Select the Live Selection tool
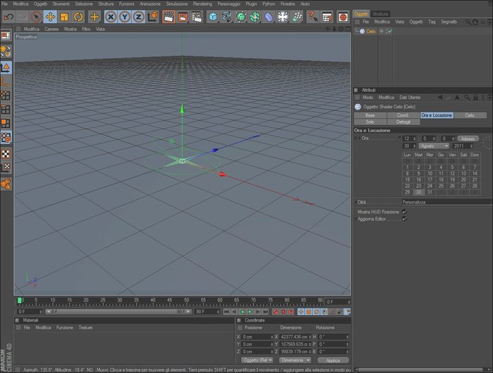 click(x=37, y=17)
